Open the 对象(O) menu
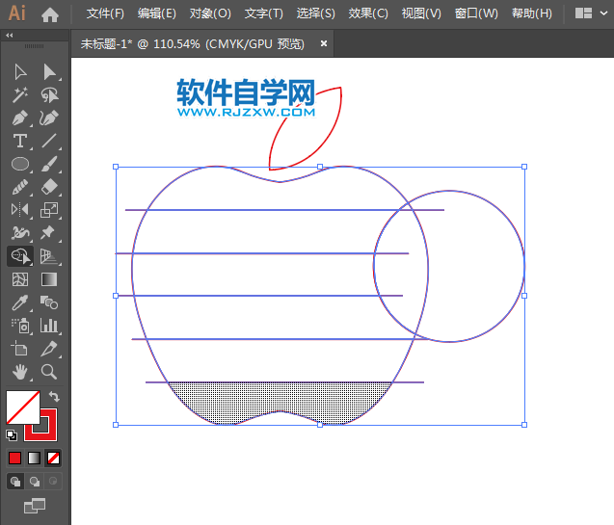 [210, 13]
